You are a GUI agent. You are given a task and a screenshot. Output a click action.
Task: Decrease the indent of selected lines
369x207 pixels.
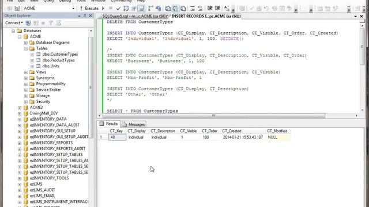(x=210, y=9)
